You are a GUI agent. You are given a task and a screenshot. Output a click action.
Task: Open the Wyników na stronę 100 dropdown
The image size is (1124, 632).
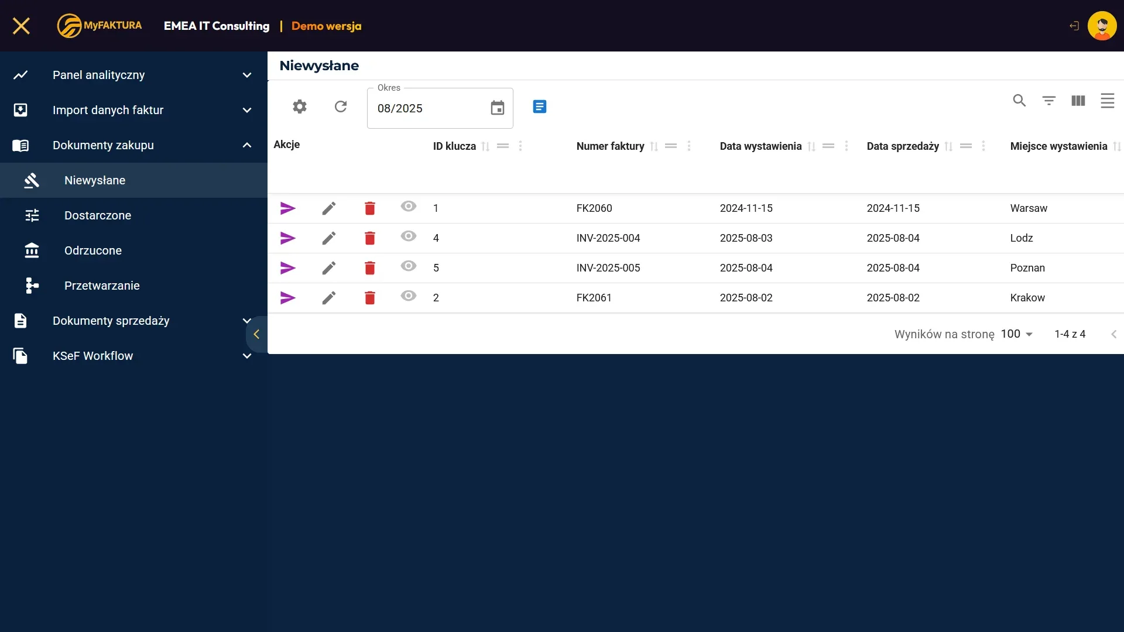point(1017,334)
